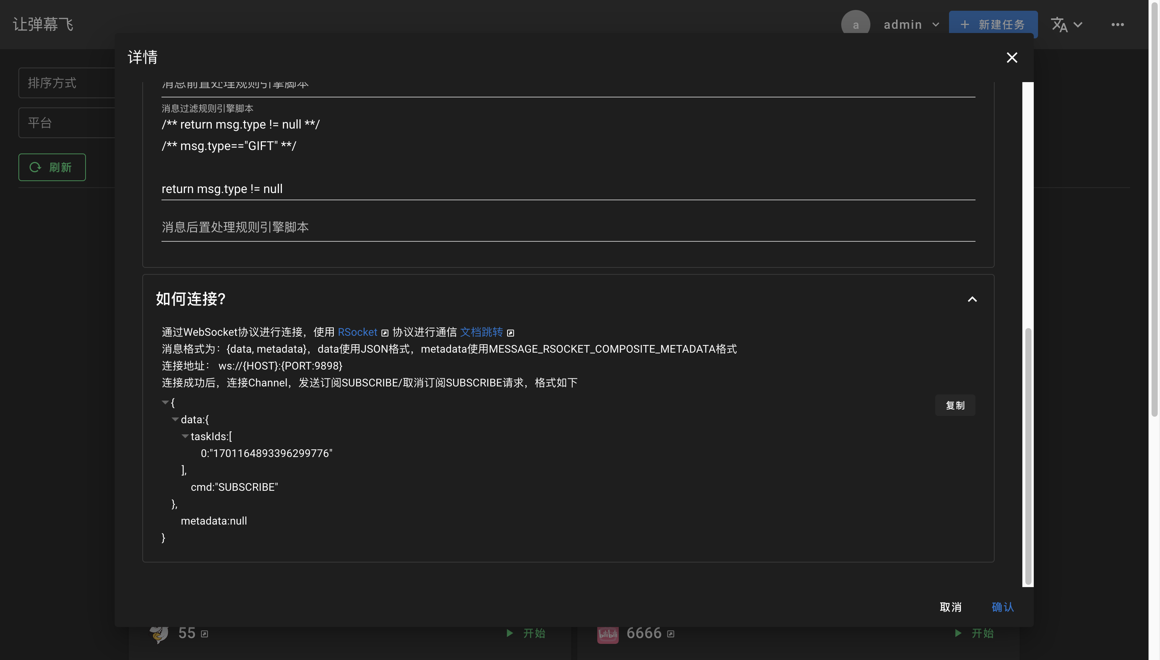Open the admin account dropdown

[x=936, y=24]
